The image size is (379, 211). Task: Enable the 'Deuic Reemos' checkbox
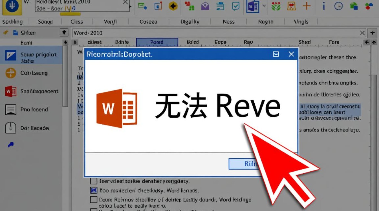pyautogui.click(x=94, y=200)
